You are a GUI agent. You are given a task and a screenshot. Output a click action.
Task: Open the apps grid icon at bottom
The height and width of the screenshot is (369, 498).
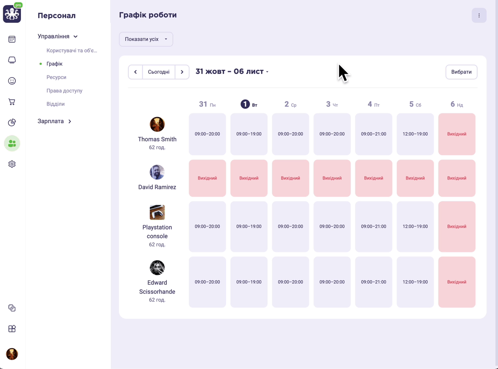12,329
